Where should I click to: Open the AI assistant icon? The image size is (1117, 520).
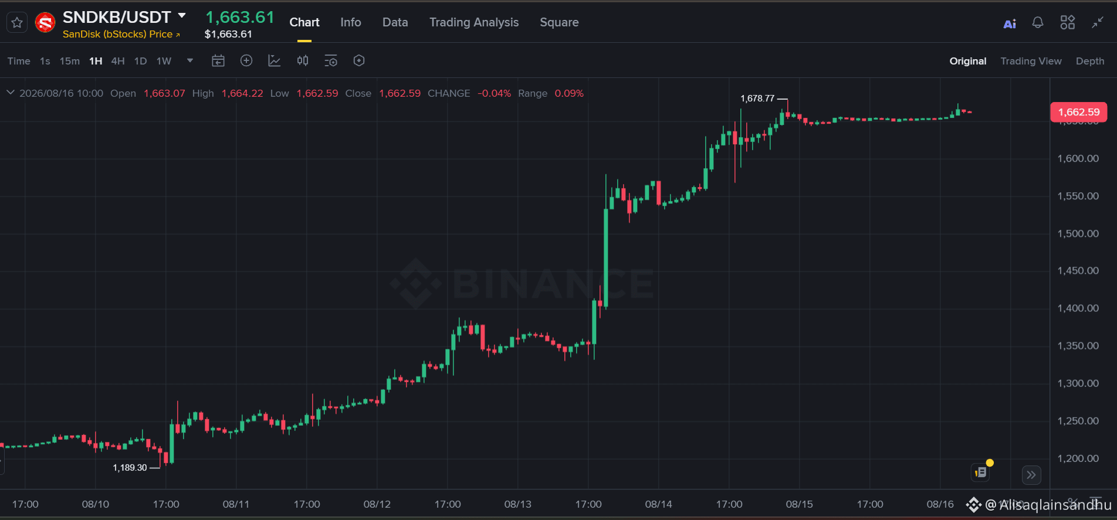pyautogui.click(x=1010, y=23)
